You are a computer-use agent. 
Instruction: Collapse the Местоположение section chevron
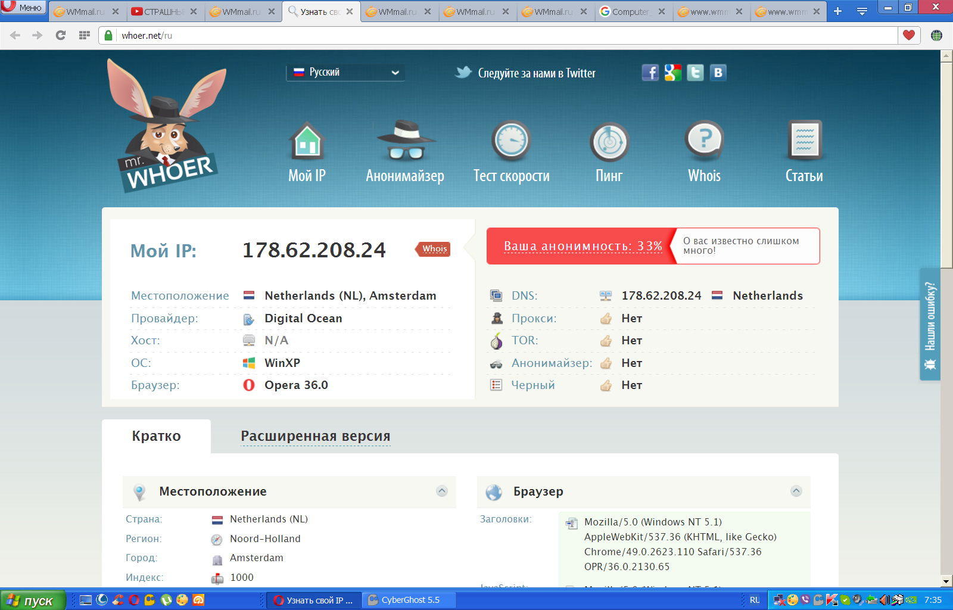pyautogui.click(x=442, y=491)
